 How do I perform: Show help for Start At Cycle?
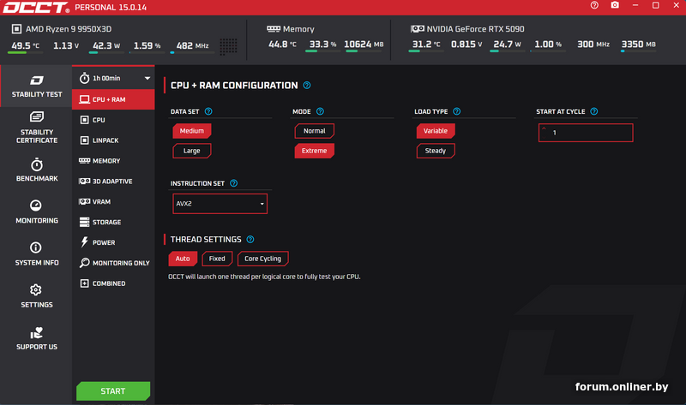tap(593, 111)
